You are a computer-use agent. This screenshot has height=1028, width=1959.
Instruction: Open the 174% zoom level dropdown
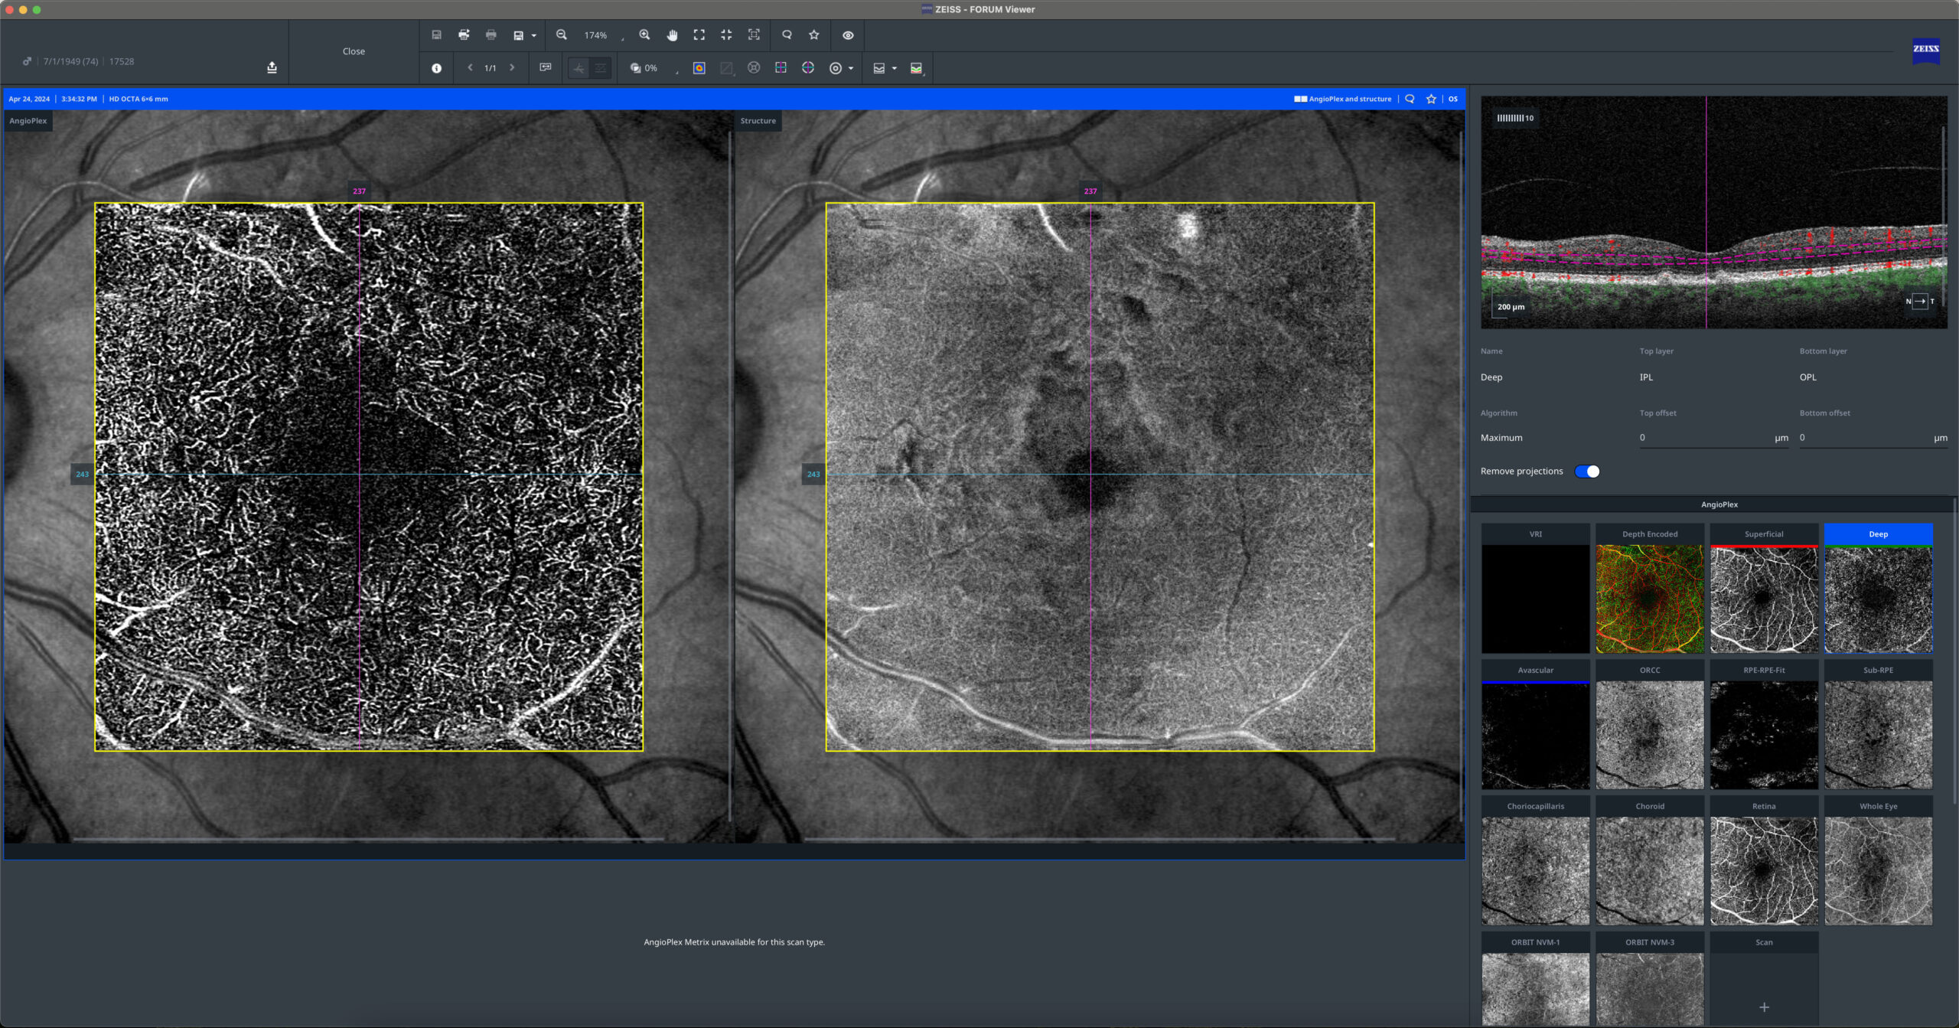[x=603, y=36]
